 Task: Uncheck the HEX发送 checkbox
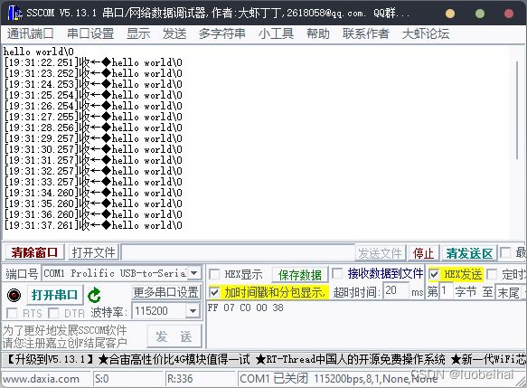click(434, 274)
